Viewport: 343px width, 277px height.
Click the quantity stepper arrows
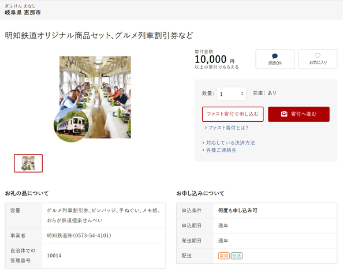[x=242, y=93]
